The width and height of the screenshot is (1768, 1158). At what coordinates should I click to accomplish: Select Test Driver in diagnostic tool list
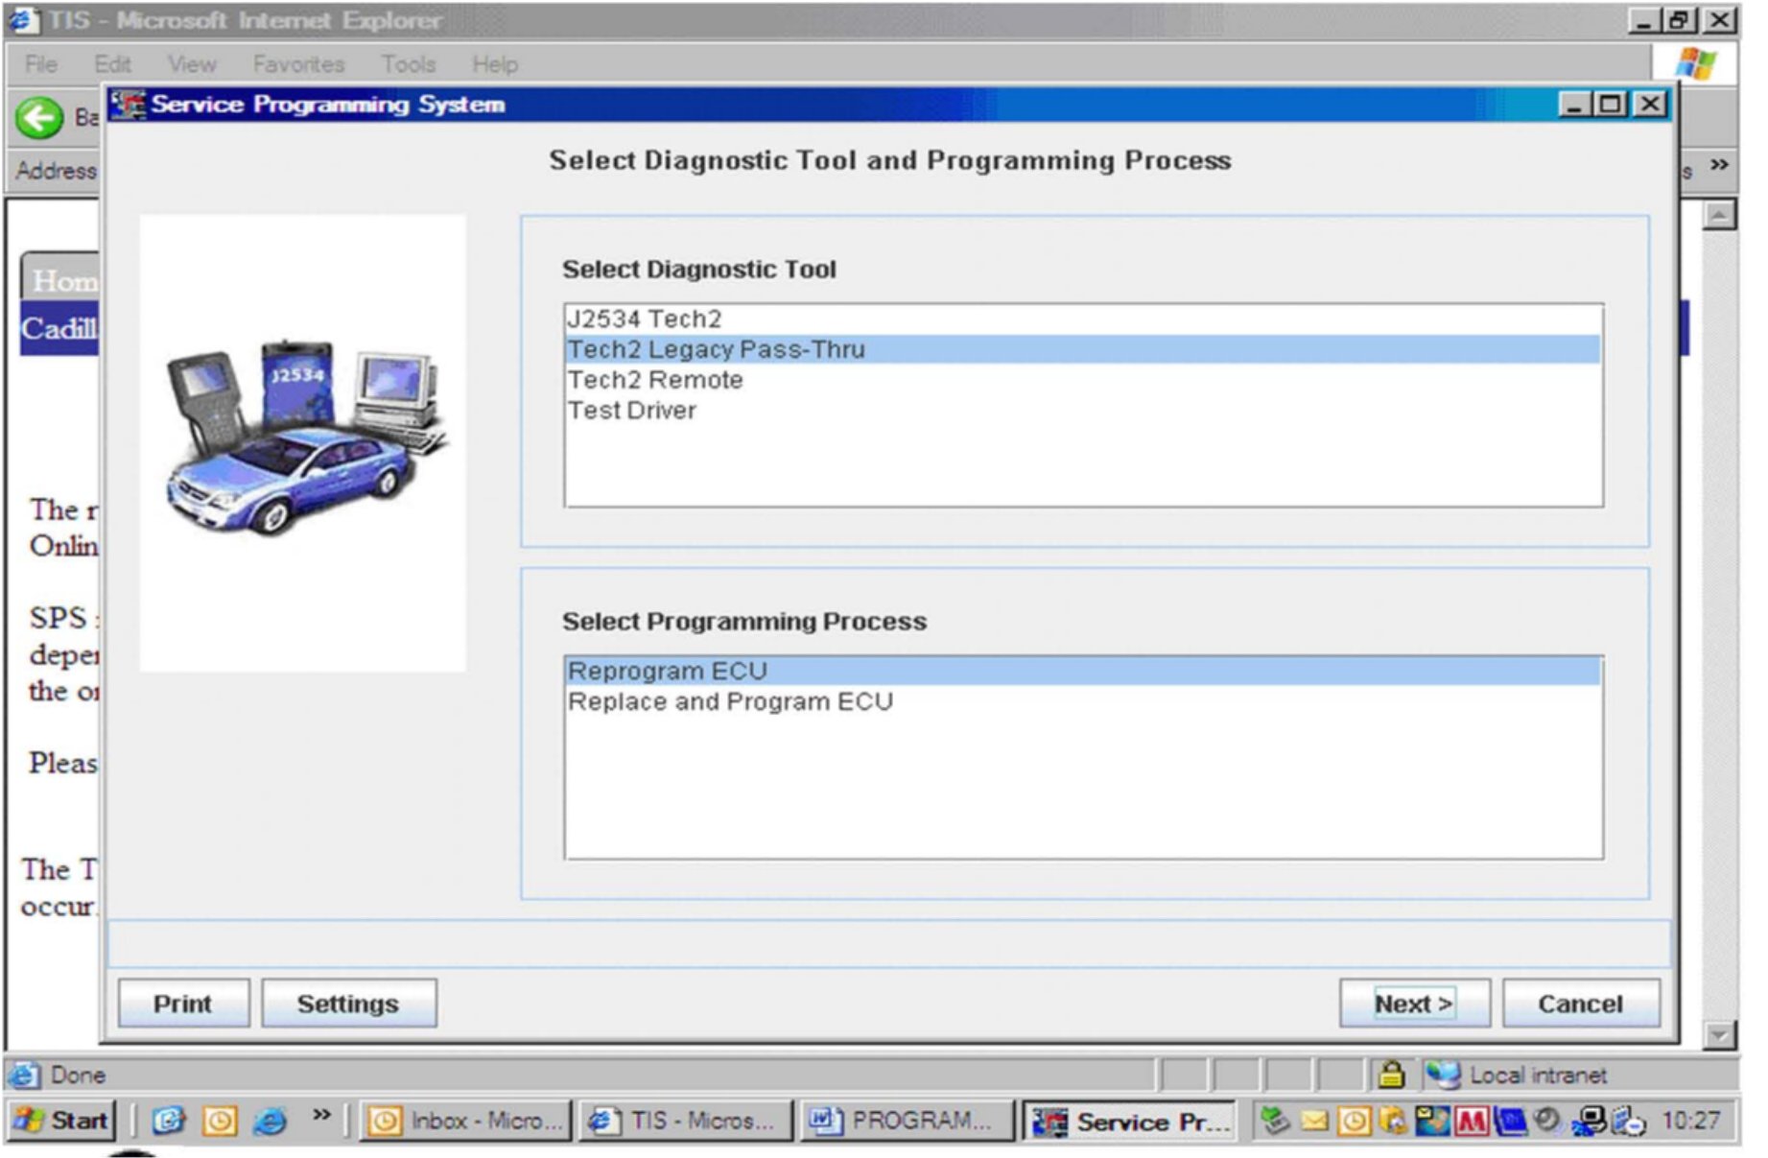[632, 411]
